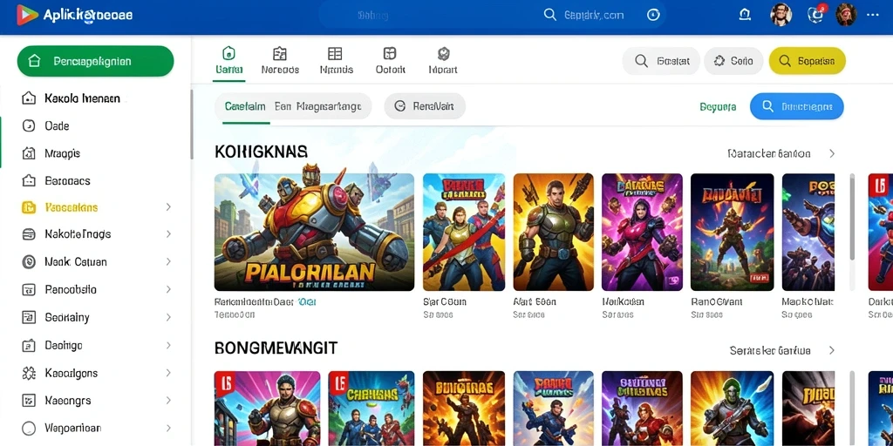Open the Narauicken tianton link
Image resolution: width=893 pixels, height=446 pixels.
[769, 153]
